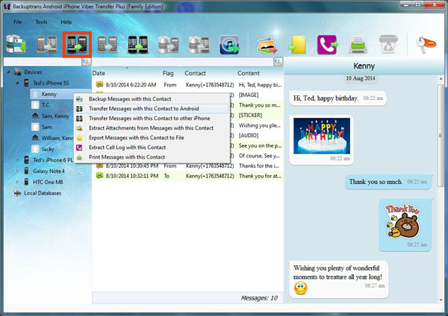Click the green message icon of the 10:32:11 PM row
This screenshot has width=448, height=316.
(99, 176)
